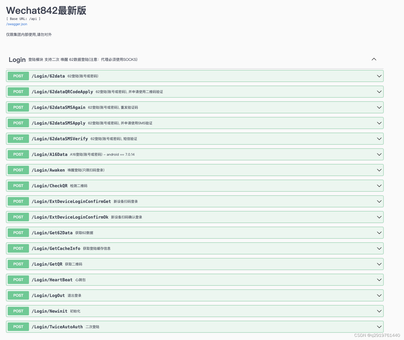Screen dimensions: 404x340
Task: Click the 'Wechat842最新版' page title
Action: [x=46, y=10]
